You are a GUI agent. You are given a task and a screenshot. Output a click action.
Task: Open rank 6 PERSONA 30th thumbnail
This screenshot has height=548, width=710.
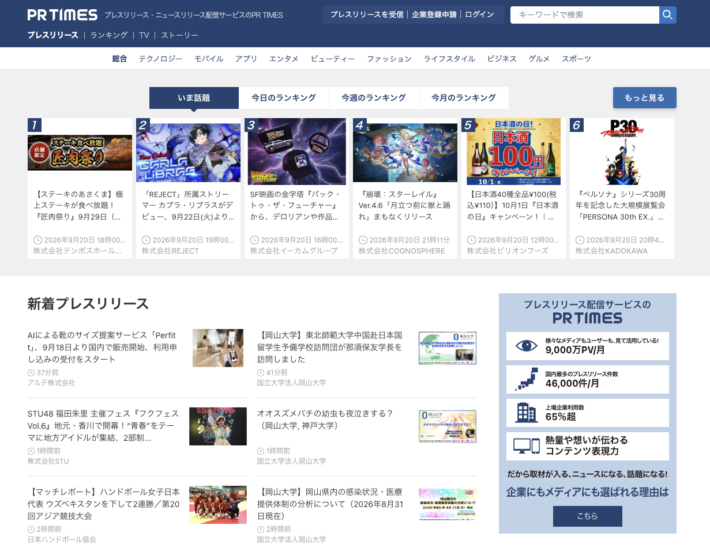tap(622, 152)
